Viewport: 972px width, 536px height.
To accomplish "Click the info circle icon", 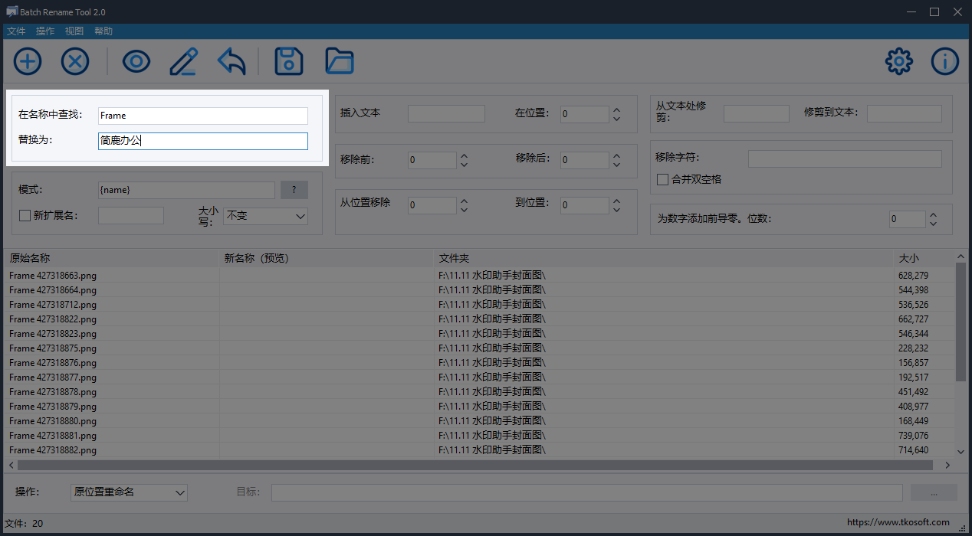I will pyautogui.click(x=945, y=61).
